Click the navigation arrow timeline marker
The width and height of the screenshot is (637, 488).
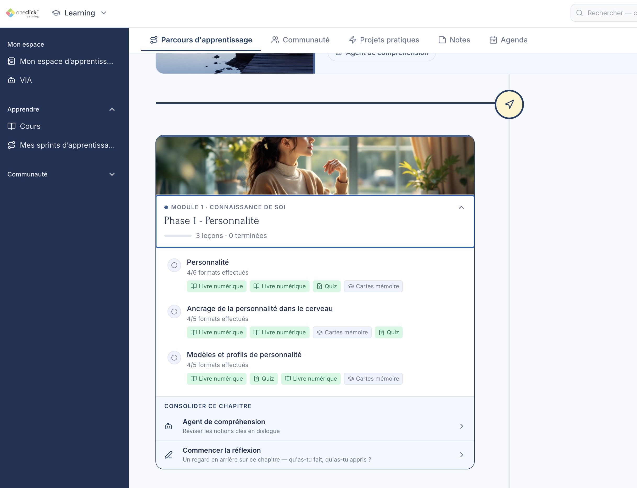(x=509, y=104)
